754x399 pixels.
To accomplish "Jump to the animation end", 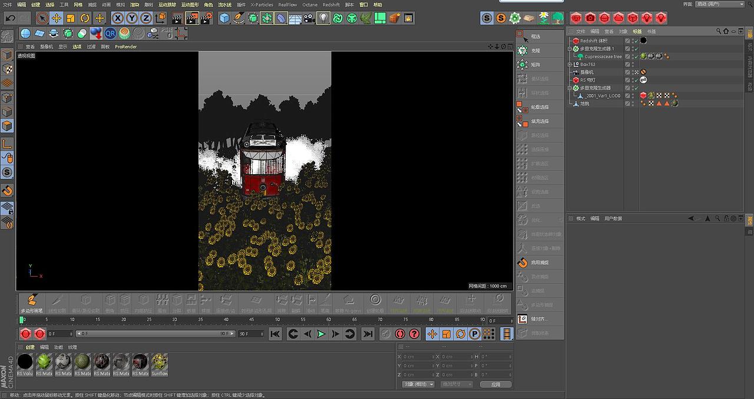I will click(x=368, y=334).
